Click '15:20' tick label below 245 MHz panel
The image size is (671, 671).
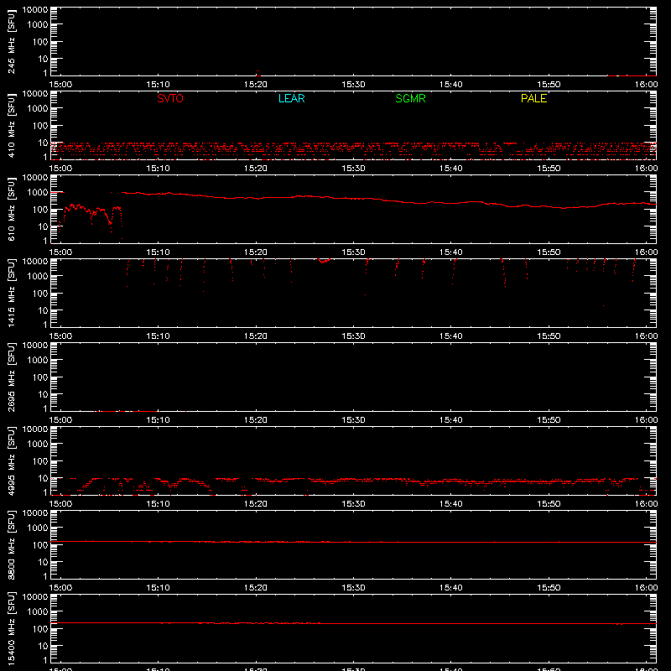point(256,85)
